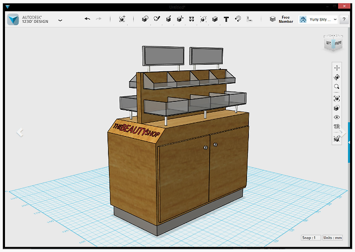Viewport: 355px width, 252px height.
Task: Click the FRONT face of the view cube
Action: [338, 43]
